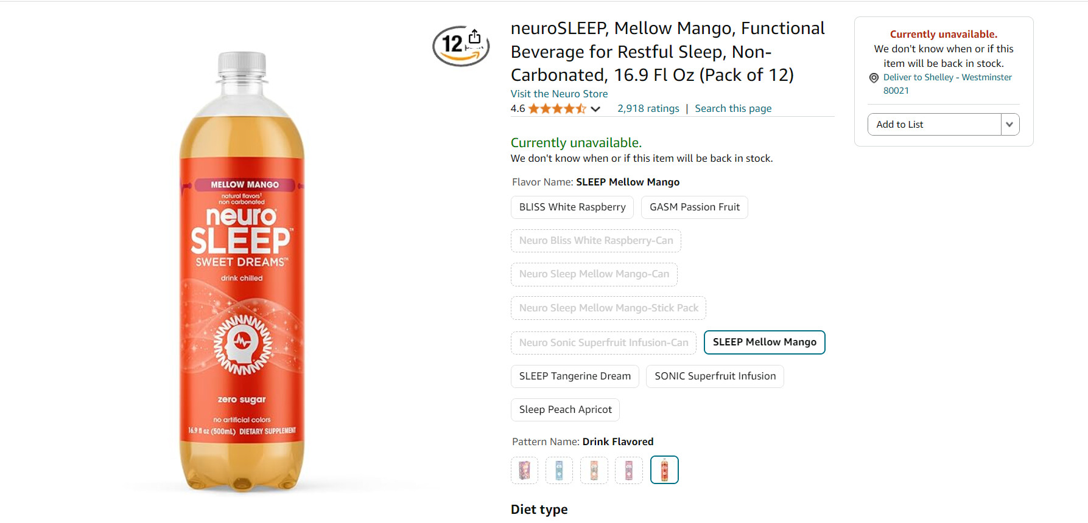Select the first purple pattern thumbnail
The height and width of the screenshot is (523, 1088).
tap(524, 470)
